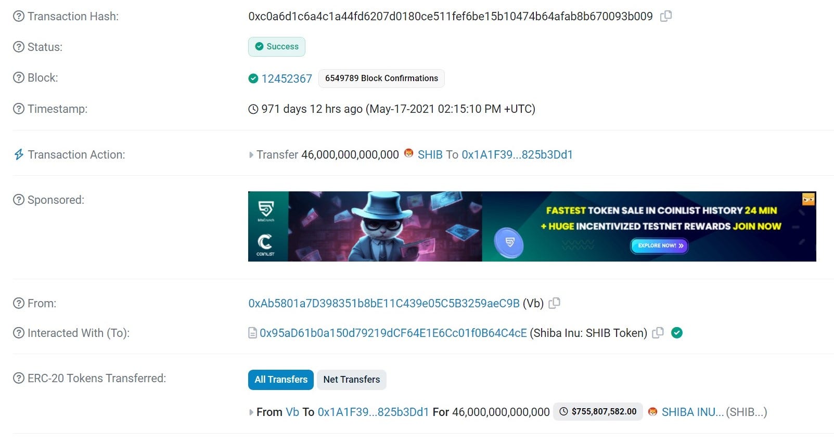Click the Sponsored help question icon
The width and height of the screenshot is (834, 442).
(19, 200)
